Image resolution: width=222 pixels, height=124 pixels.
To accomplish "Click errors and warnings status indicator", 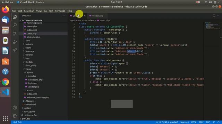I will click(x=17, y=122).
